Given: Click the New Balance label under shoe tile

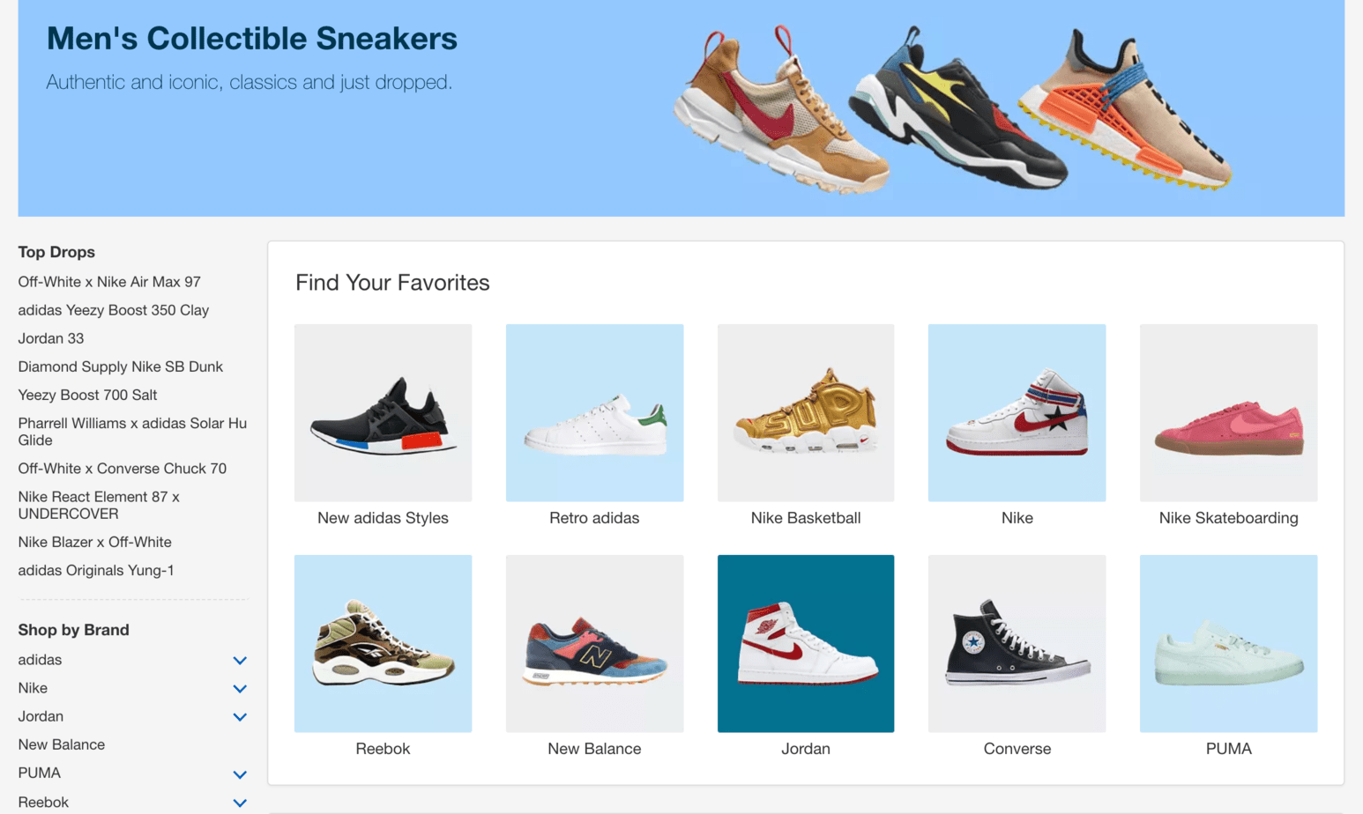Looking at the screenshot, I should point(594,749).
